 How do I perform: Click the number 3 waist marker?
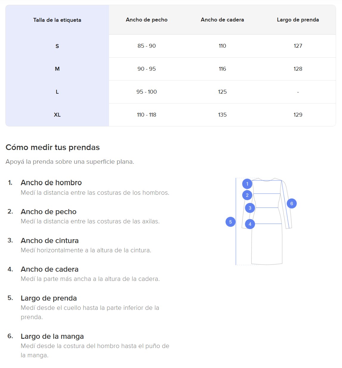click(x=250, y=208)
